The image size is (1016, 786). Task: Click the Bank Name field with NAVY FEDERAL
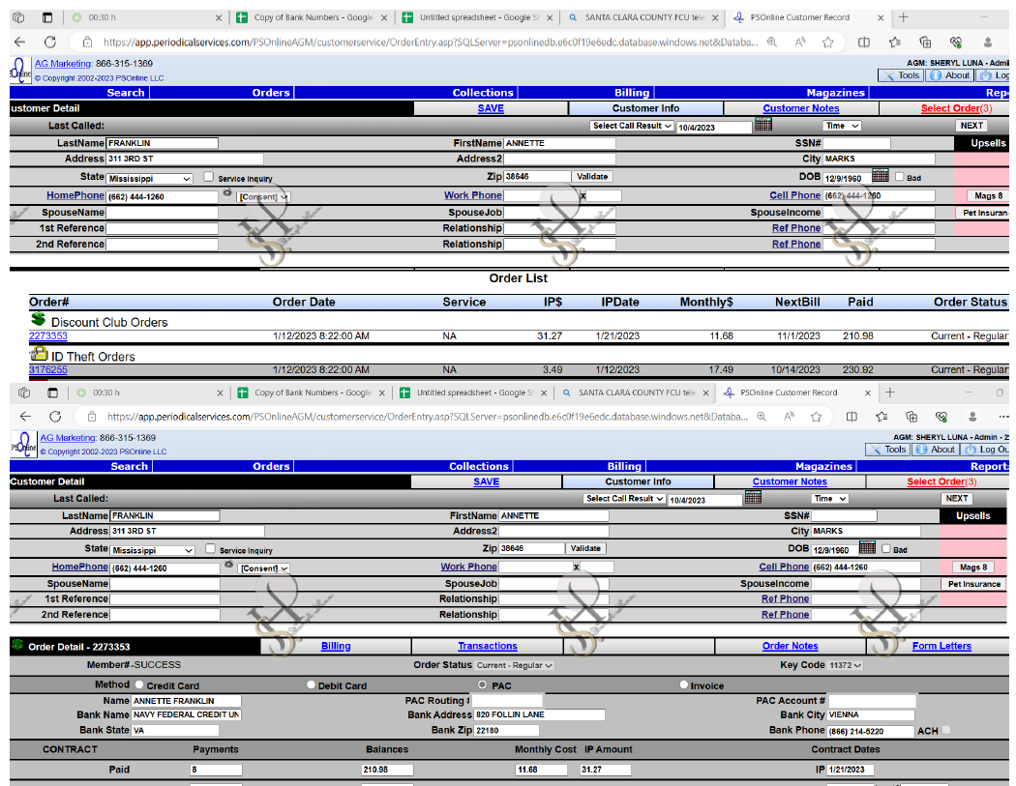coord(186,714)
